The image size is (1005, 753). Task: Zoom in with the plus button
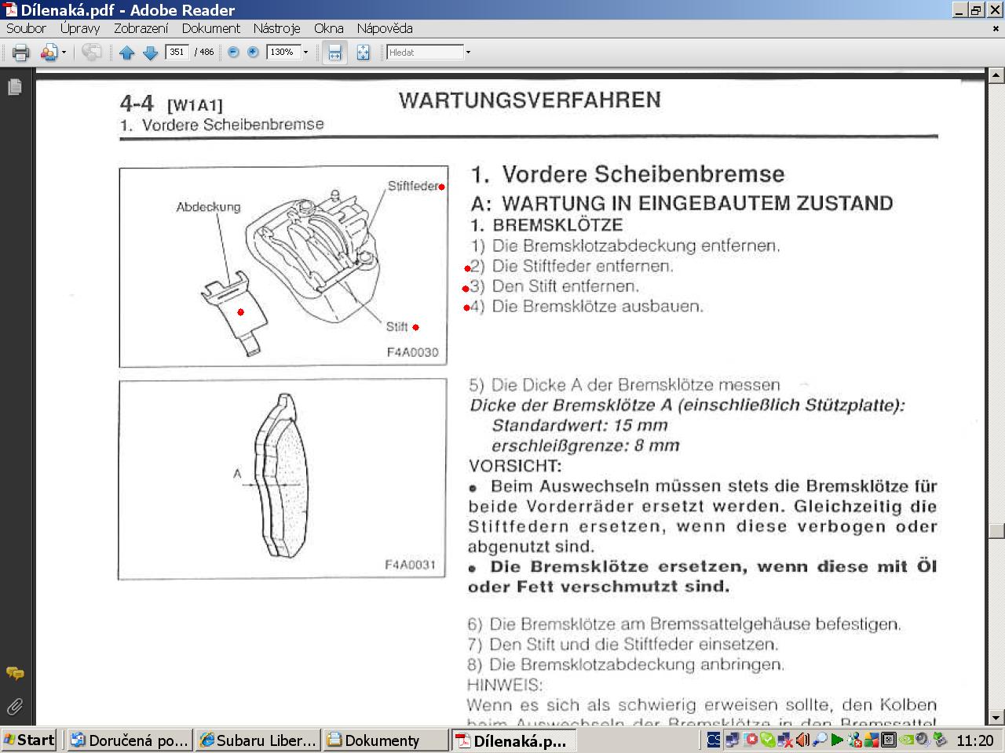(x=253, y=53)
